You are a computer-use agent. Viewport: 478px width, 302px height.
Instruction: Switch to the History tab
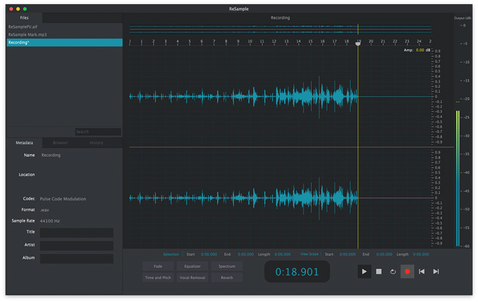pos(97,143)
